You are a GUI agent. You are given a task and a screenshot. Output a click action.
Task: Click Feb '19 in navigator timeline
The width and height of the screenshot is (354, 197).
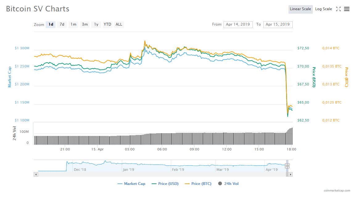178,170
